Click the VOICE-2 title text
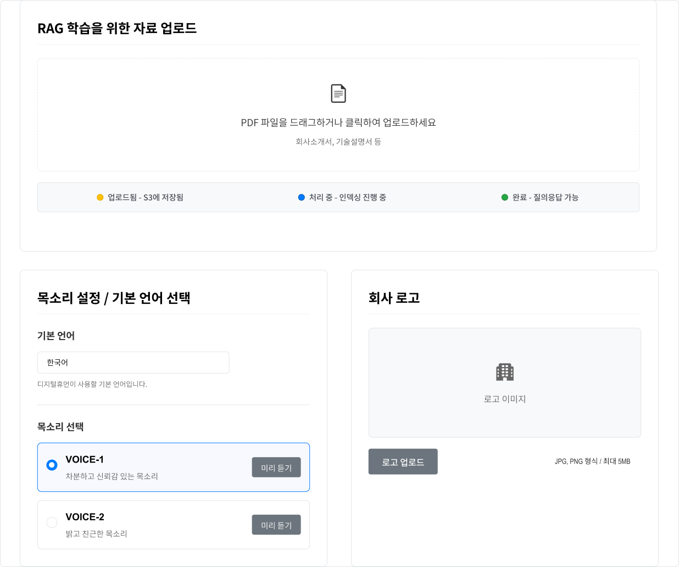This screenshot has height=567, width=679. click(85, 517)
